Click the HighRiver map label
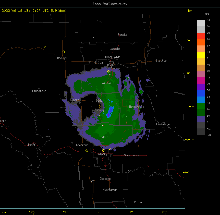The width and height of the screenshot is (220, 215). pyautogui.click(x=109, y=190)
